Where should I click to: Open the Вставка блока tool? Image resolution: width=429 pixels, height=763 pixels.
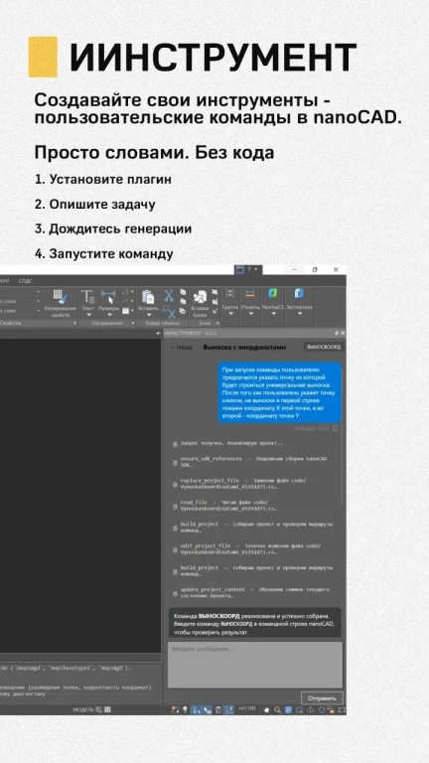tap(200, 304)
